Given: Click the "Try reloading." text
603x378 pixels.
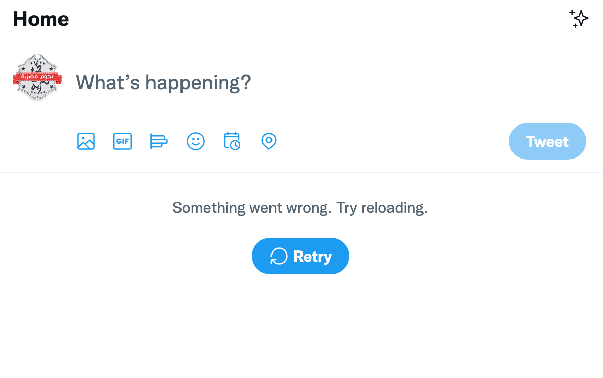Looking at the screenshot, I should [x=382, y=208].
